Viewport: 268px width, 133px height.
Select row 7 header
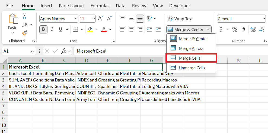tap(4, 106)
